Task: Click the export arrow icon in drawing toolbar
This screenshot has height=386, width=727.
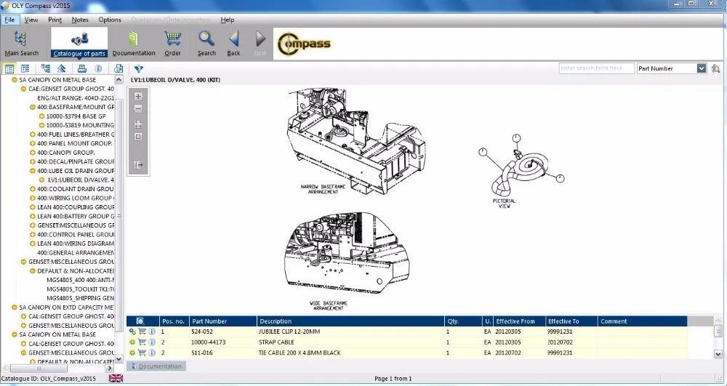Action: point(138,165)
